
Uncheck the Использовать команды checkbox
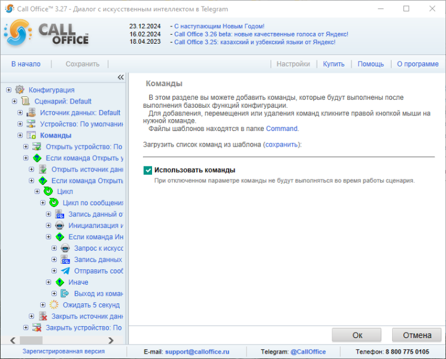click(x=148, y=171)
